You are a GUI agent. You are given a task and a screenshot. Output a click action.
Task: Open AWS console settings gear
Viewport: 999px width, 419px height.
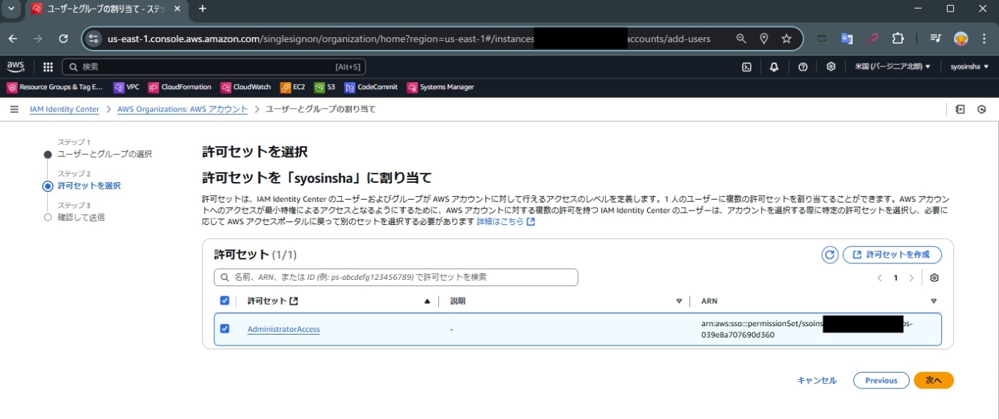pyautogui.click(x=831, y=67)
